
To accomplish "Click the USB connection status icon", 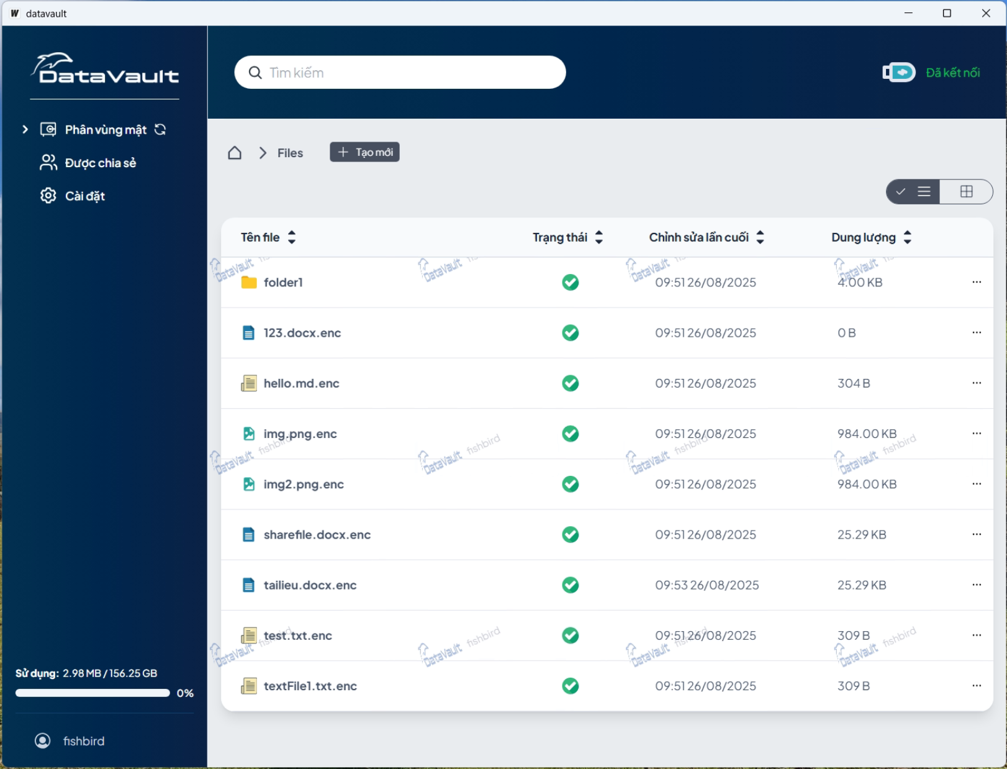I will coord(898,73).
